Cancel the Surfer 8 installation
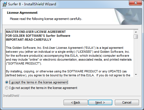 coord(127,102)
